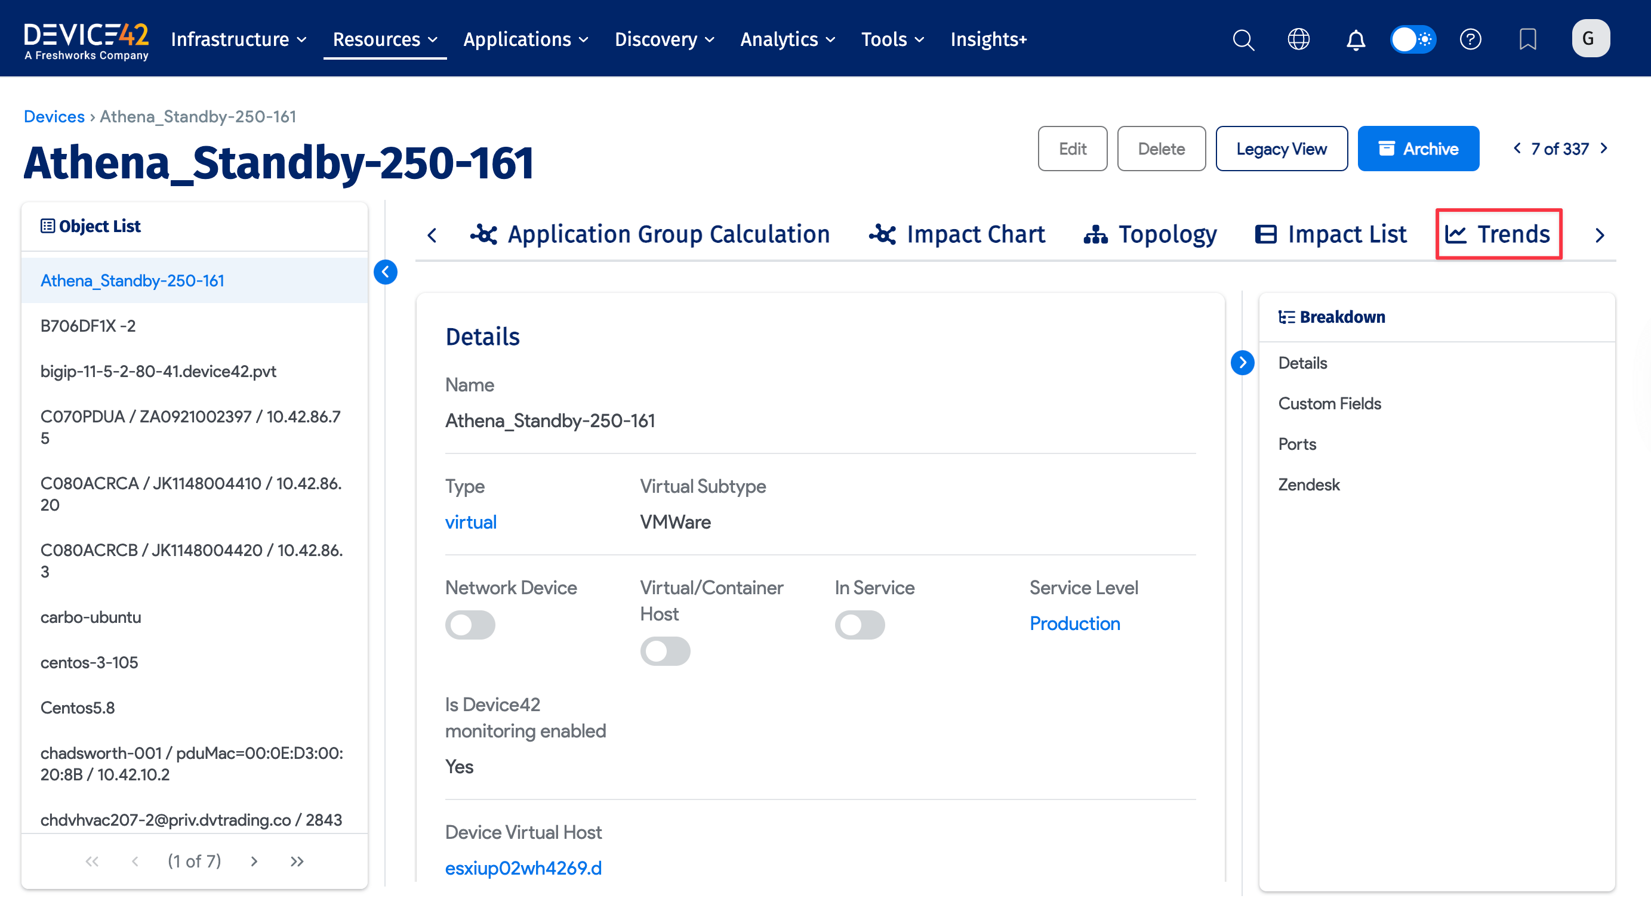
Task: Toggle the Virtual/Container Host switch
Action: click(664, 651)
